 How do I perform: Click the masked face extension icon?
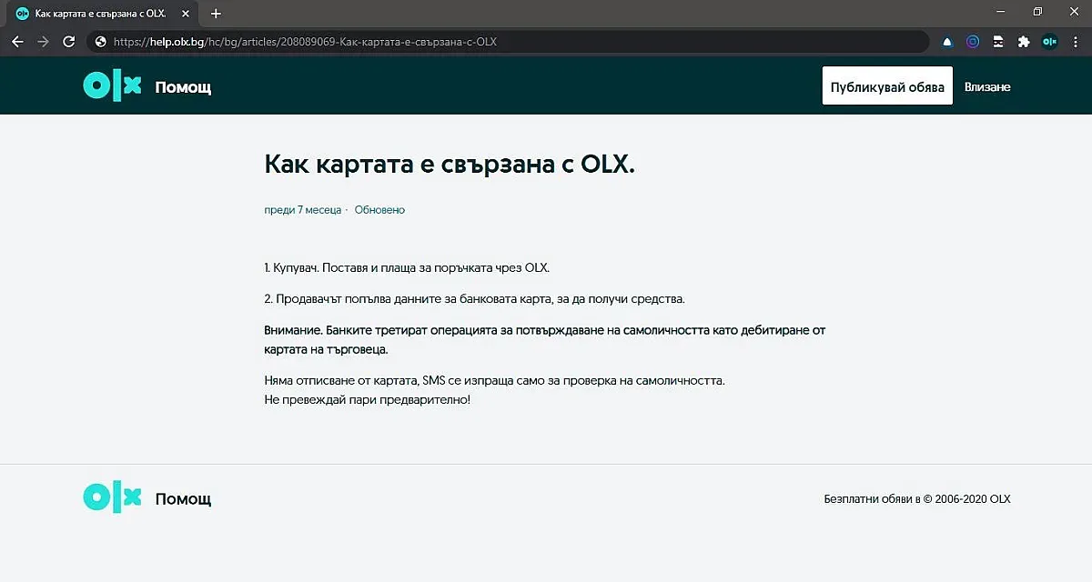[x=998, y=42]
